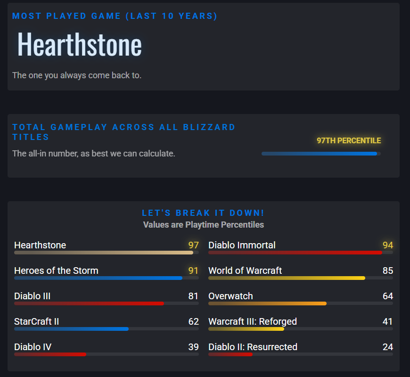Select the World of Warcraft label

tap(245, 270)
